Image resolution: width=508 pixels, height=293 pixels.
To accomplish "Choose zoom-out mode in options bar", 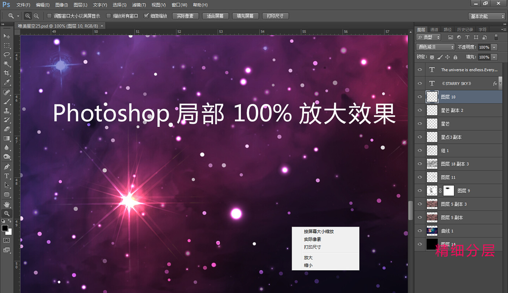I will (x=36, y=16).
